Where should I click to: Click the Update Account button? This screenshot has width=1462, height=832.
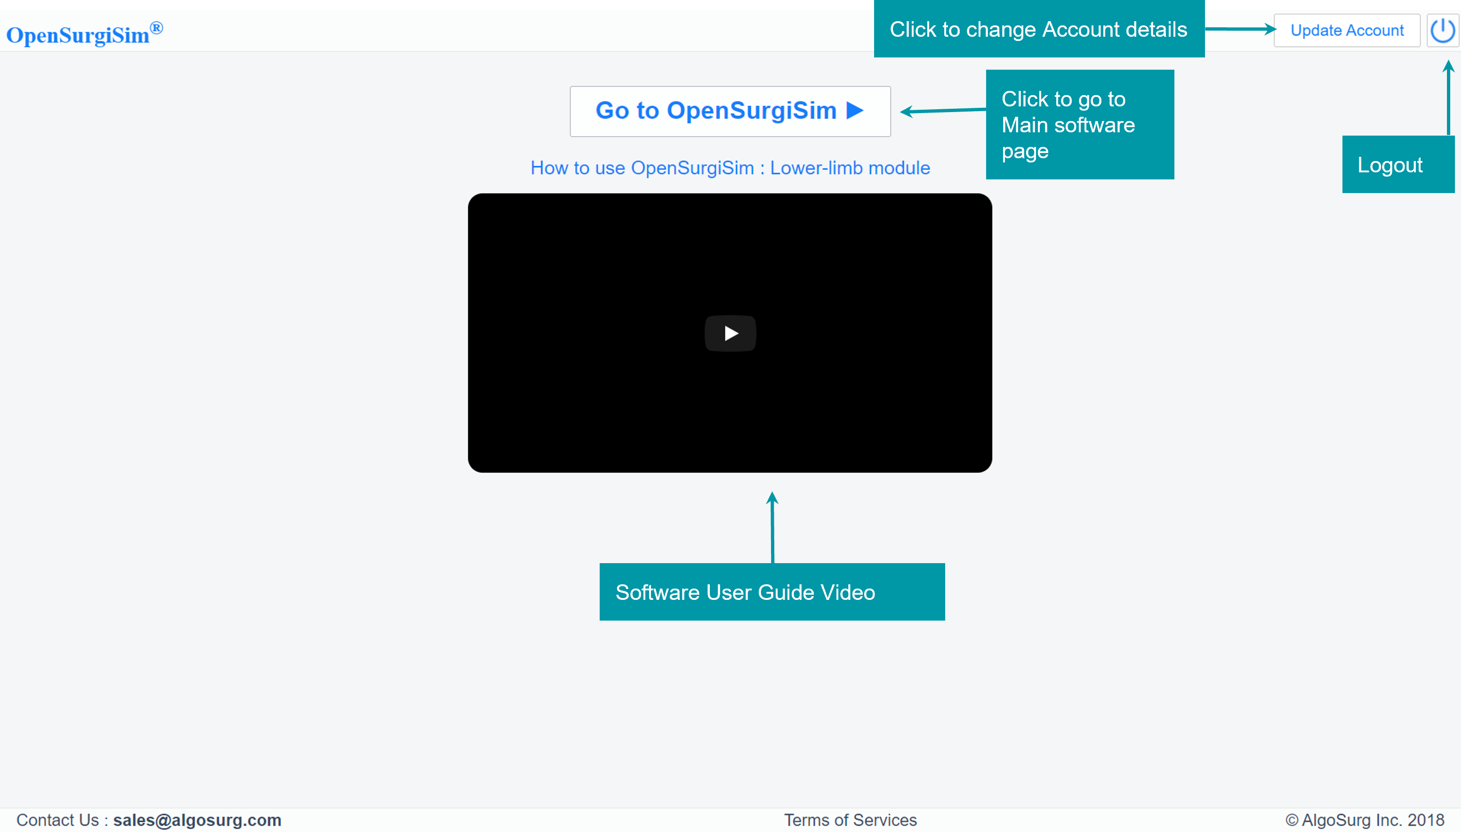(x=1346, y=30)
